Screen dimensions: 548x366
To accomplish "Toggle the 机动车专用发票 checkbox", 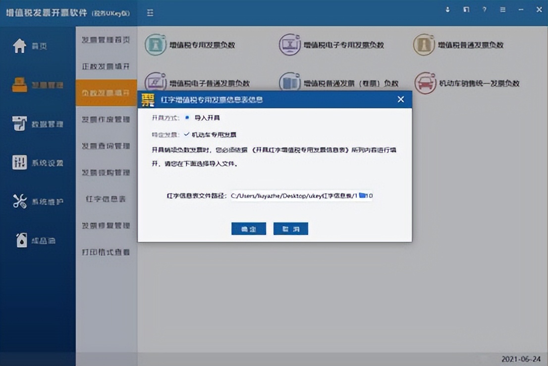I will [x=187, y=134].
